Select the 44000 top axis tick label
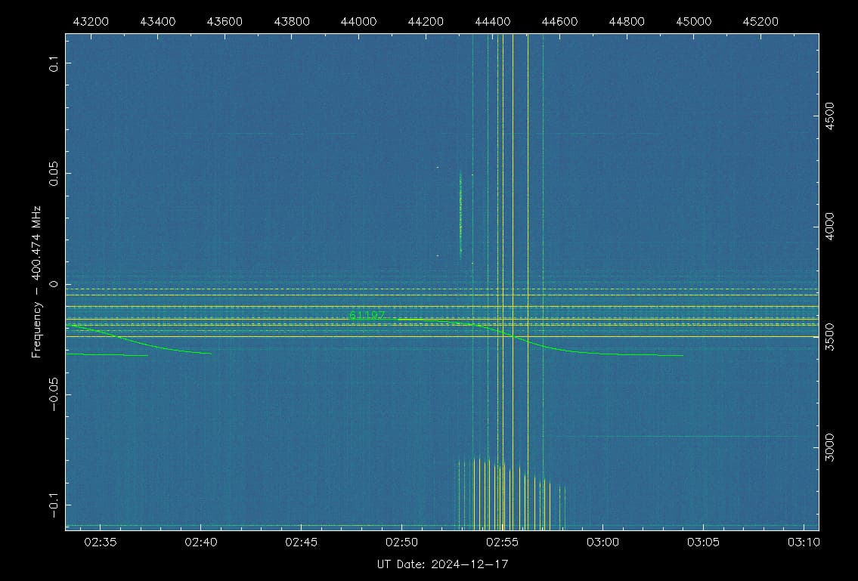 [358, 21]
